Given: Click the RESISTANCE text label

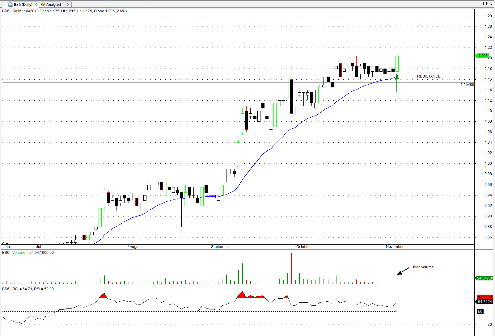Looking at the screenshot, I should [x=429, y=76].
